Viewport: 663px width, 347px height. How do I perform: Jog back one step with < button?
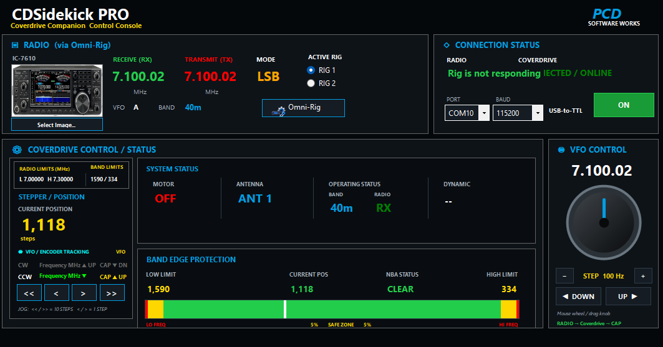pos(57,293)
